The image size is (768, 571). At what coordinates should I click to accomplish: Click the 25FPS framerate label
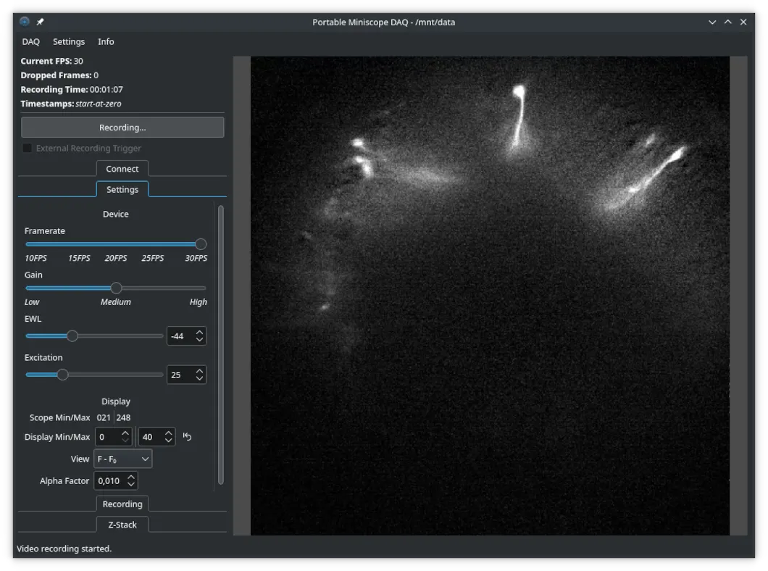[x=152, y=258]
